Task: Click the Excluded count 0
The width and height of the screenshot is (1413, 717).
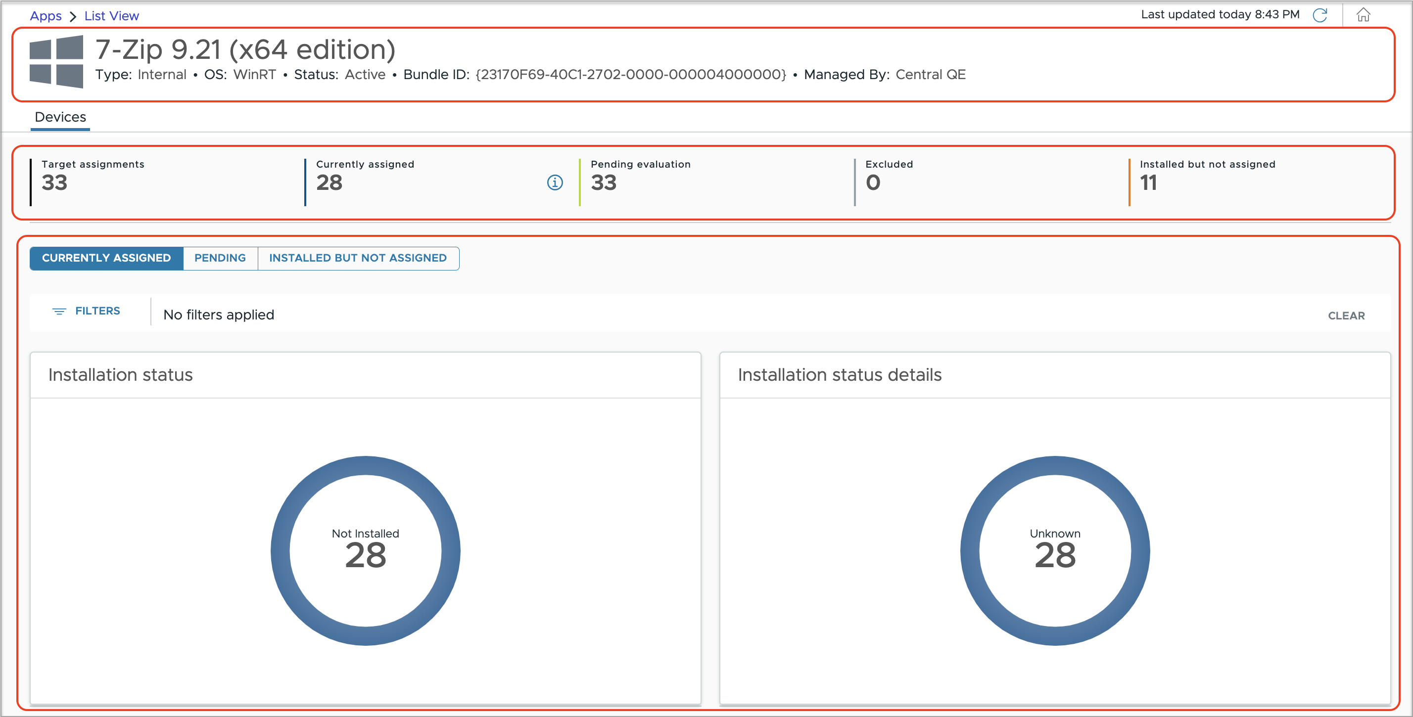Action: pyautogui.click(x=873, y=182)
